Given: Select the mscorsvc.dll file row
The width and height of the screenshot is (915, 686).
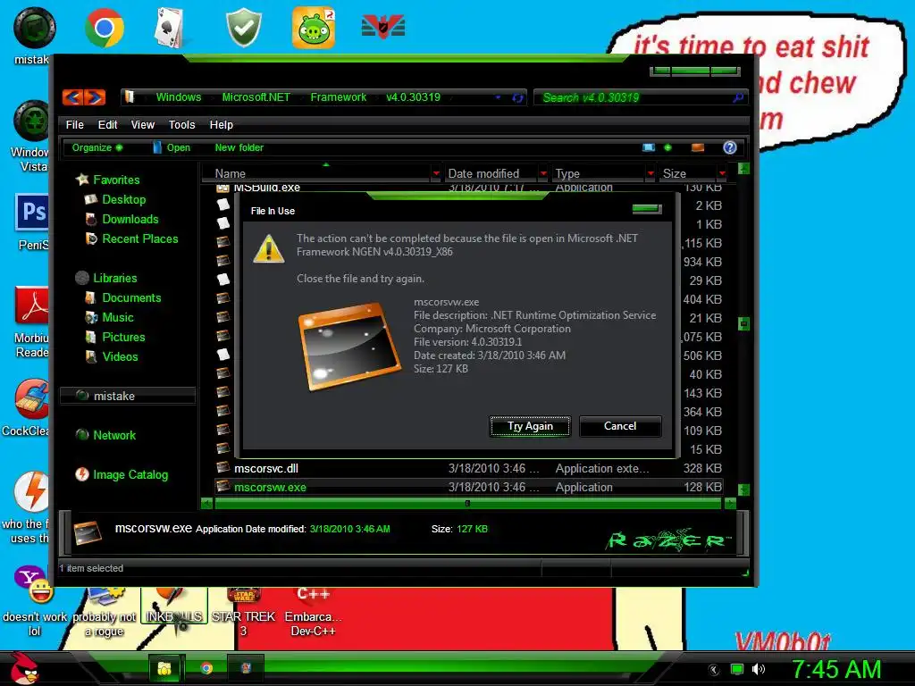Looking at the screenshot, I should point(468,468).
